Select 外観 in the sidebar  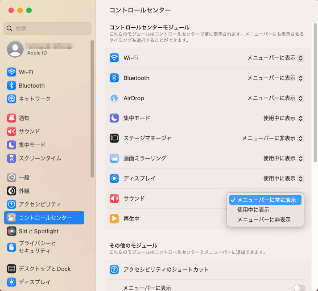pyautogui.click(x=44, y=191)
